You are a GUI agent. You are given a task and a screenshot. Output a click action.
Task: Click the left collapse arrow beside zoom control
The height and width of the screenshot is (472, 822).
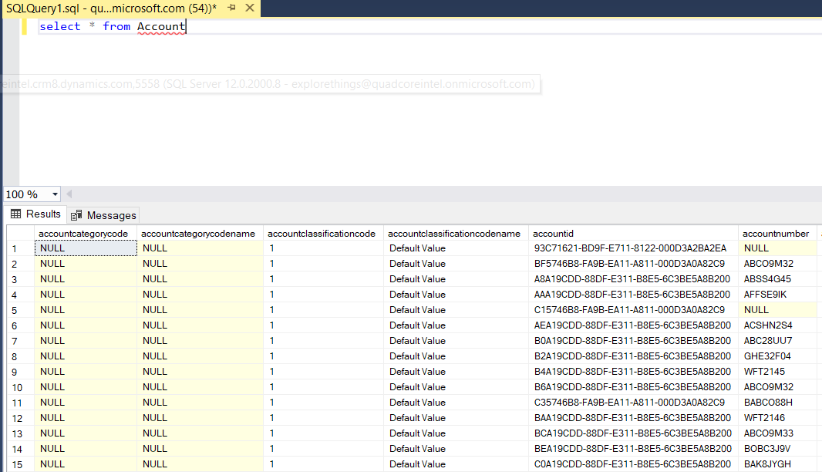click(x=69, y=194)
